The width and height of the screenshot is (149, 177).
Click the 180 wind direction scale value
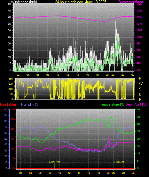click(x=11, y=89)
